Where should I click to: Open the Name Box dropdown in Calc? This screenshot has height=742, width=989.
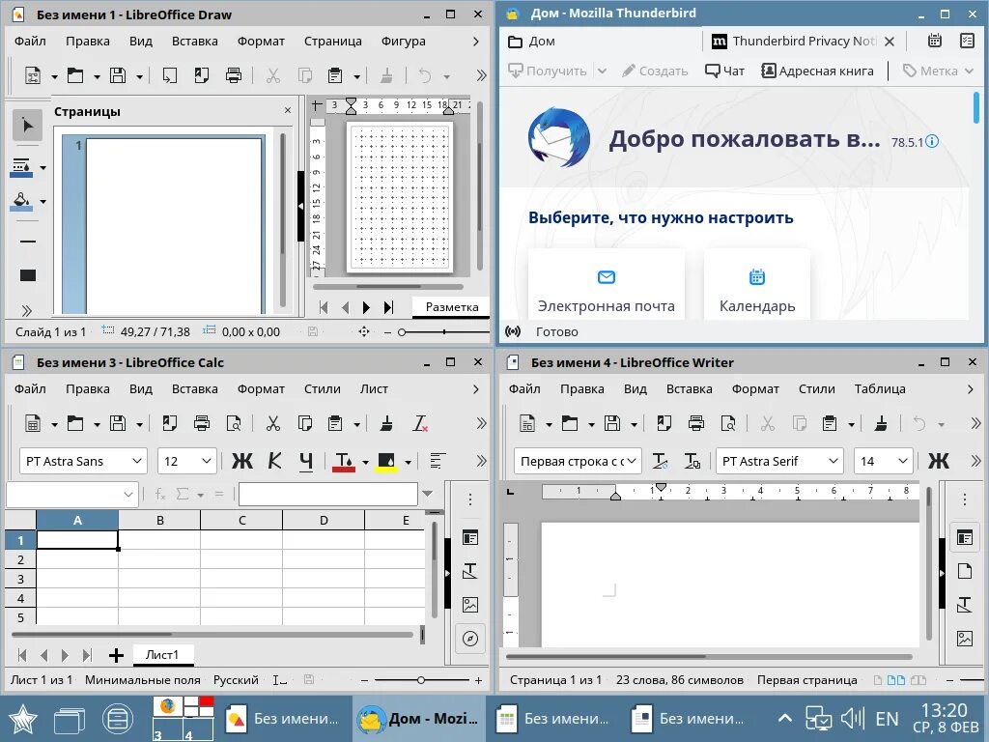tap(128, 495)
